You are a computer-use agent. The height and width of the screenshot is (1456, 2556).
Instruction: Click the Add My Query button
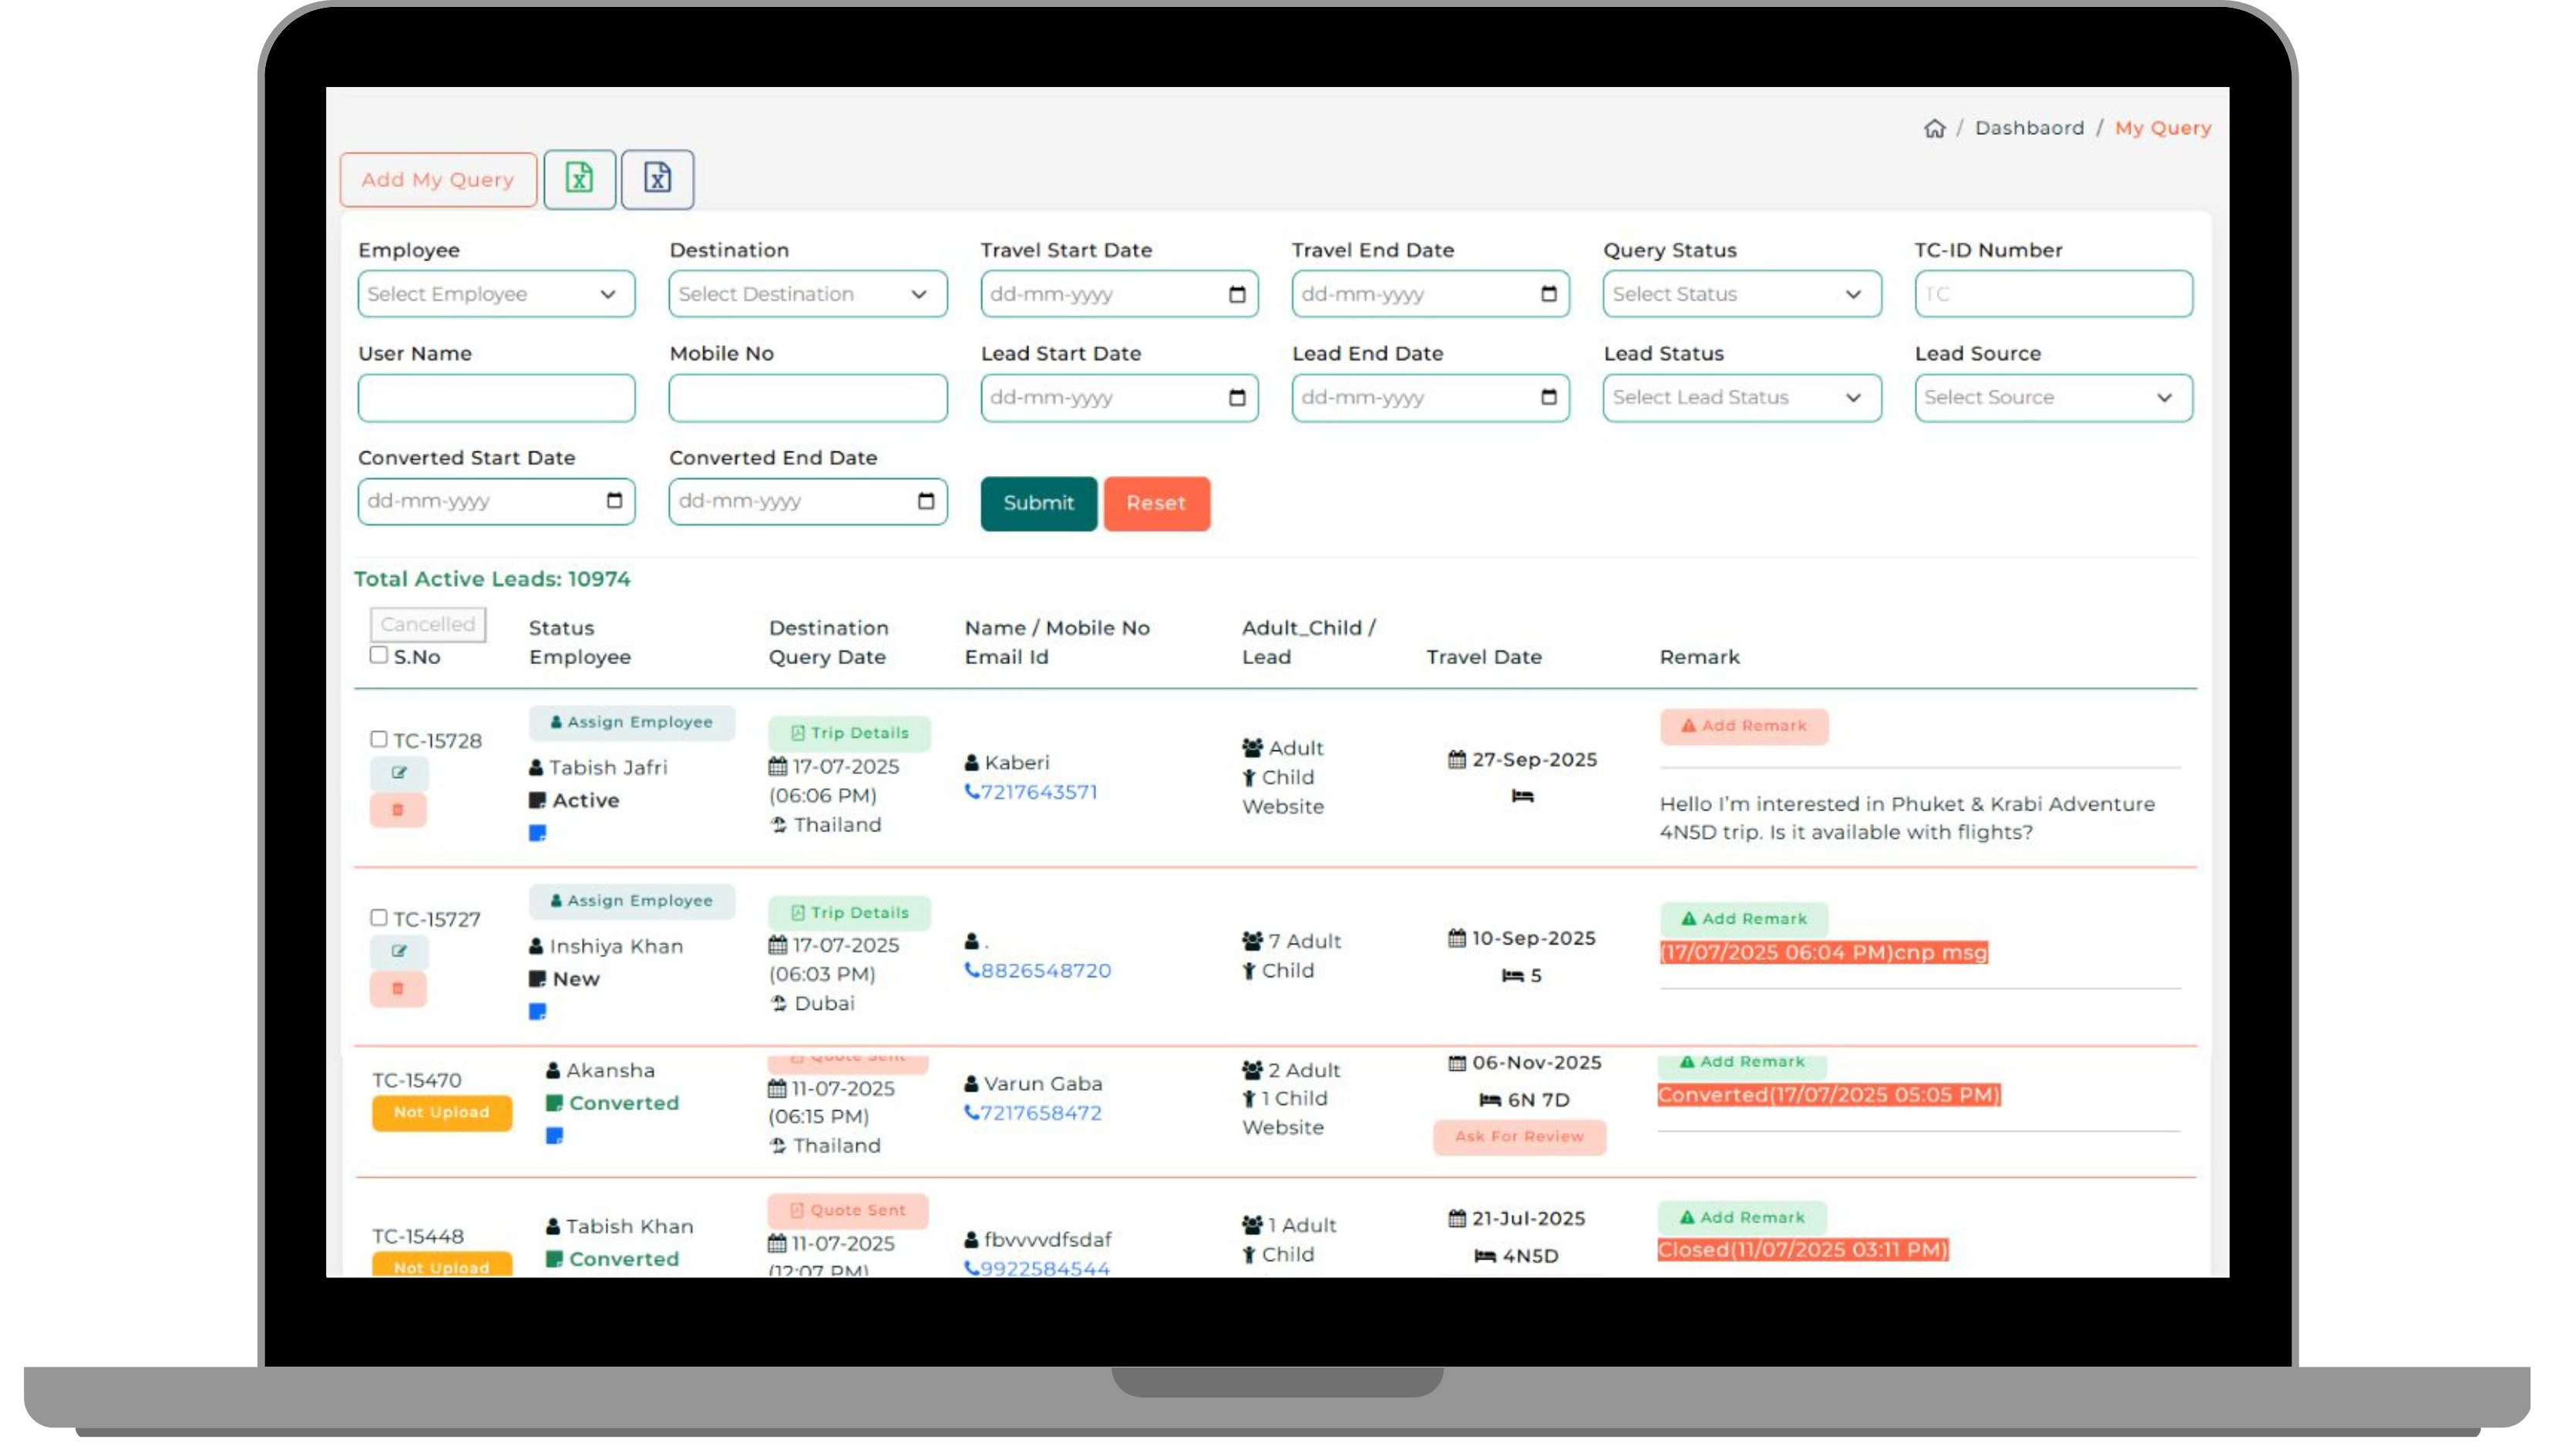[438, 179]
